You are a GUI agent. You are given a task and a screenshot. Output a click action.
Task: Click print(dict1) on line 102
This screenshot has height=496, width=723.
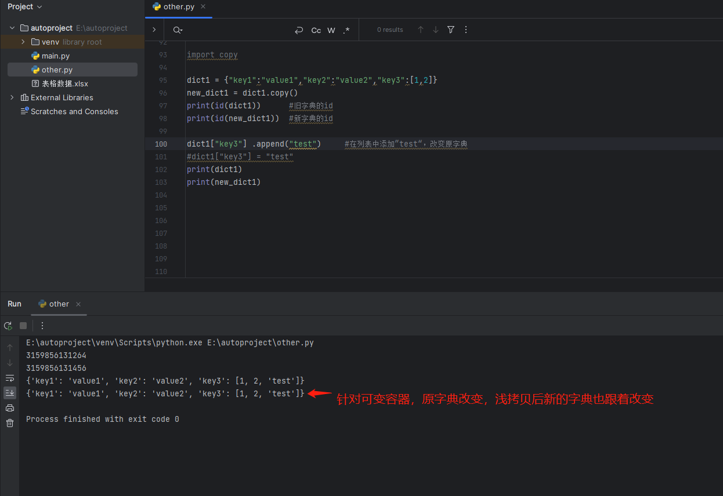(x=215, y=169)
